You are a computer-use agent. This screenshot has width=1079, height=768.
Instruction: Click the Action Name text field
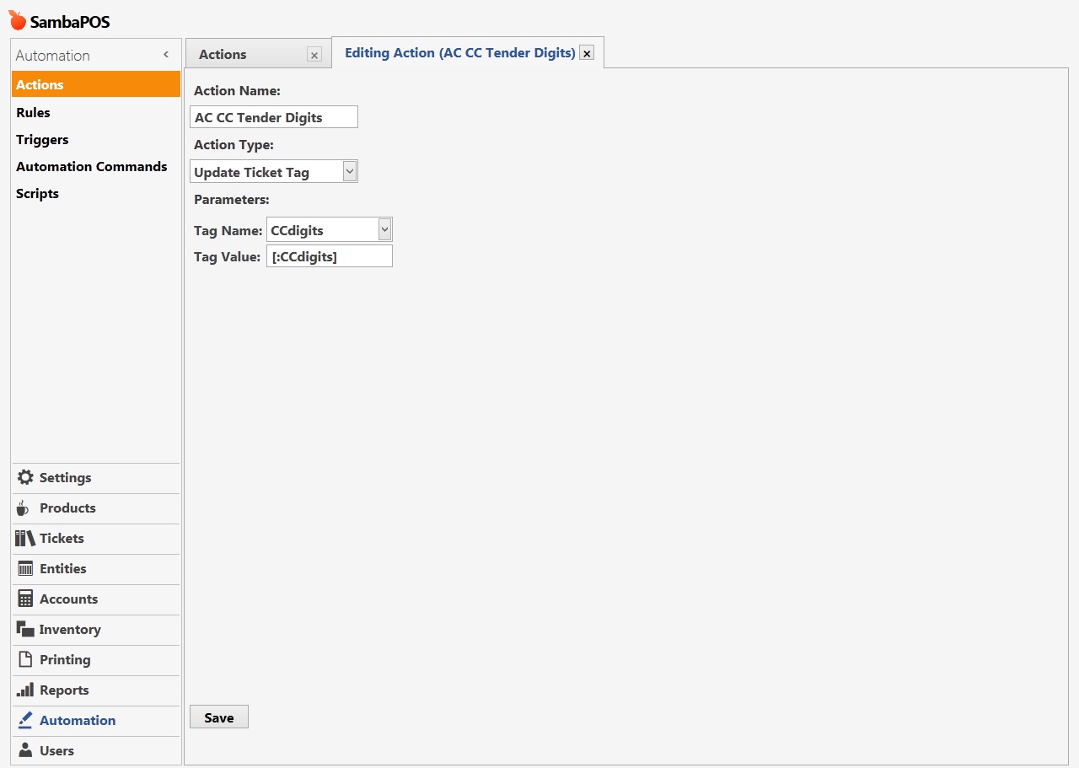point(274,117)
